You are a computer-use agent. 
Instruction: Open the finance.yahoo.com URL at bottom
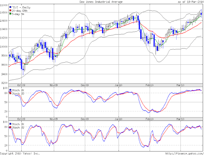coord(185,154)
